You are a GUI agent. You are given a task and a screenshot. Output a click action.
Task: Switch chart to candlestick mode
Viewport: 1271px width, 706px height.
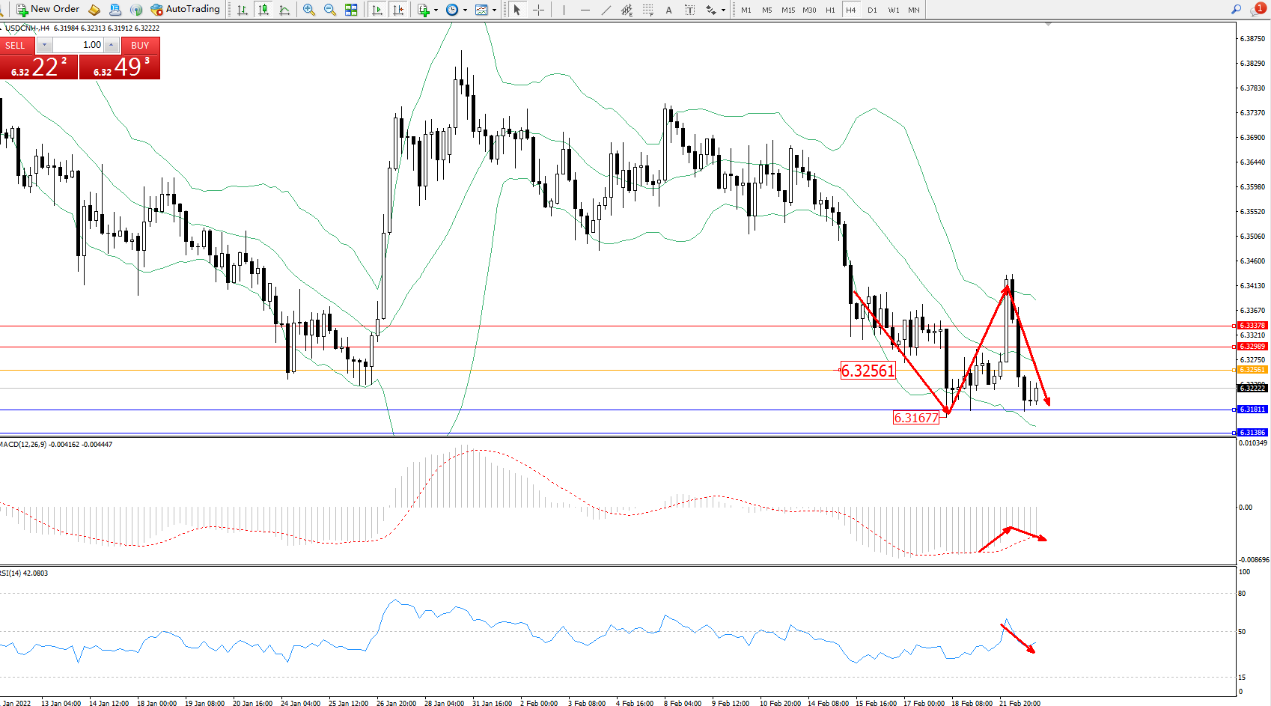(x=263, y=10)
